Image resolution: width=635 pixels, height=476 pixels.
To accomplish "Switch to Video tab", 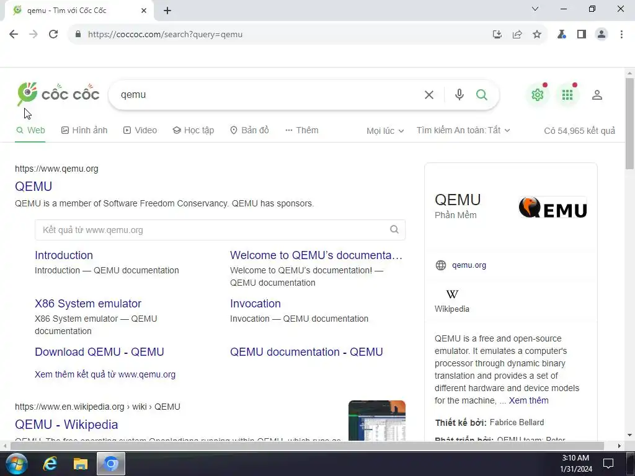I will pyautogui.click(x=140, y=130).
